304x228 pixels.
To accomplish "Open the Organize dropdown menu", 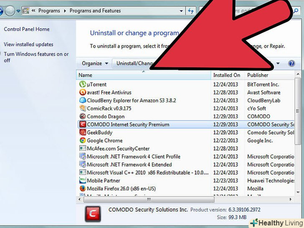I will [x=95, y=63].
